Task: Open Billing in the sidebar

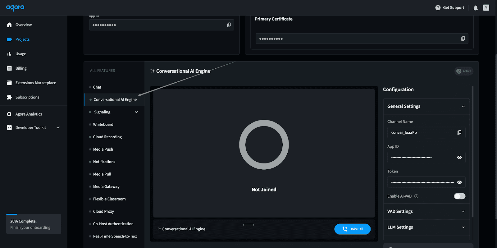Action: coord(21,68)
